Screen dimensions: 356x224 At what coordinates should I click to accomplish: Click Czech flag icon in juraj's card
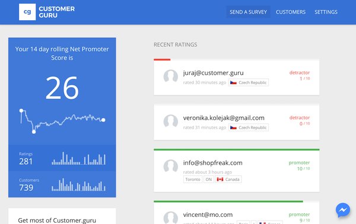coord(233,82)
